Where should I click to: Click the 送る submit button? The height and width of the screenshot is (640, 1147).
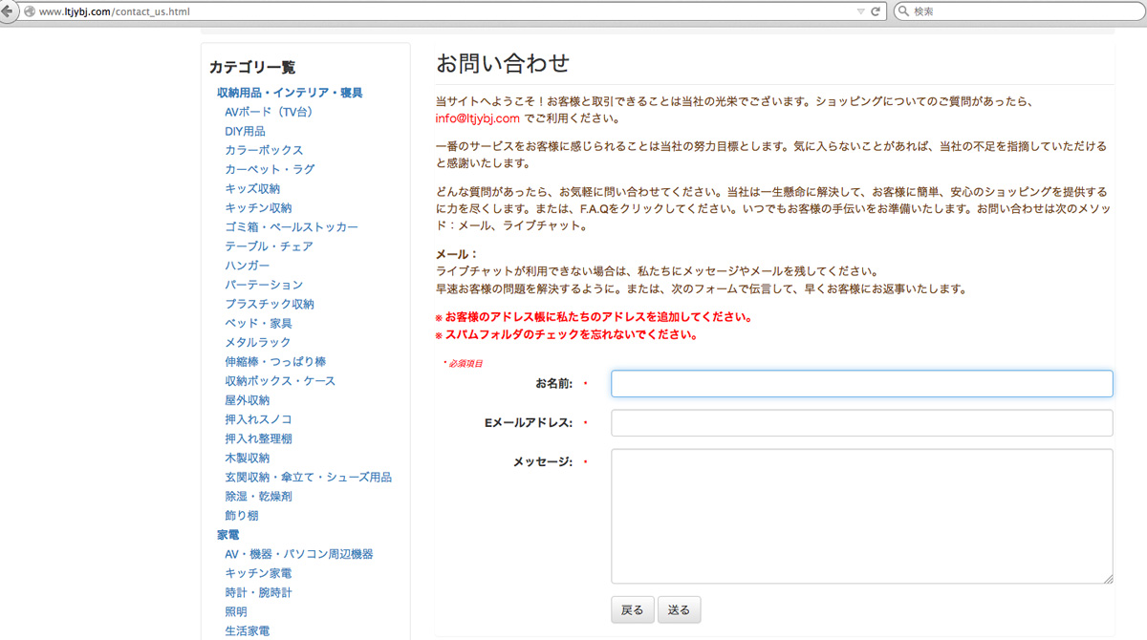click(x=679, y=609)
